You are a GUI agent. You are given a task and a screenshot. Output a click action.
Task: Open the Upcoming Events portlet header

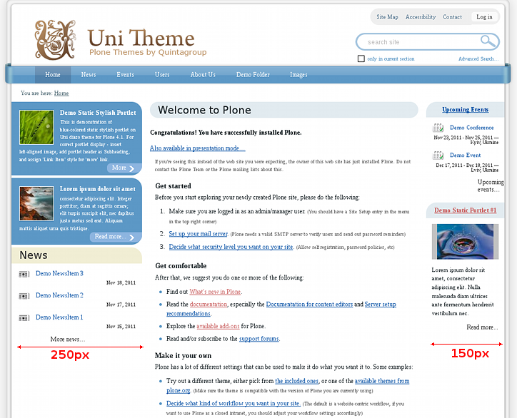tap(466, 109)
